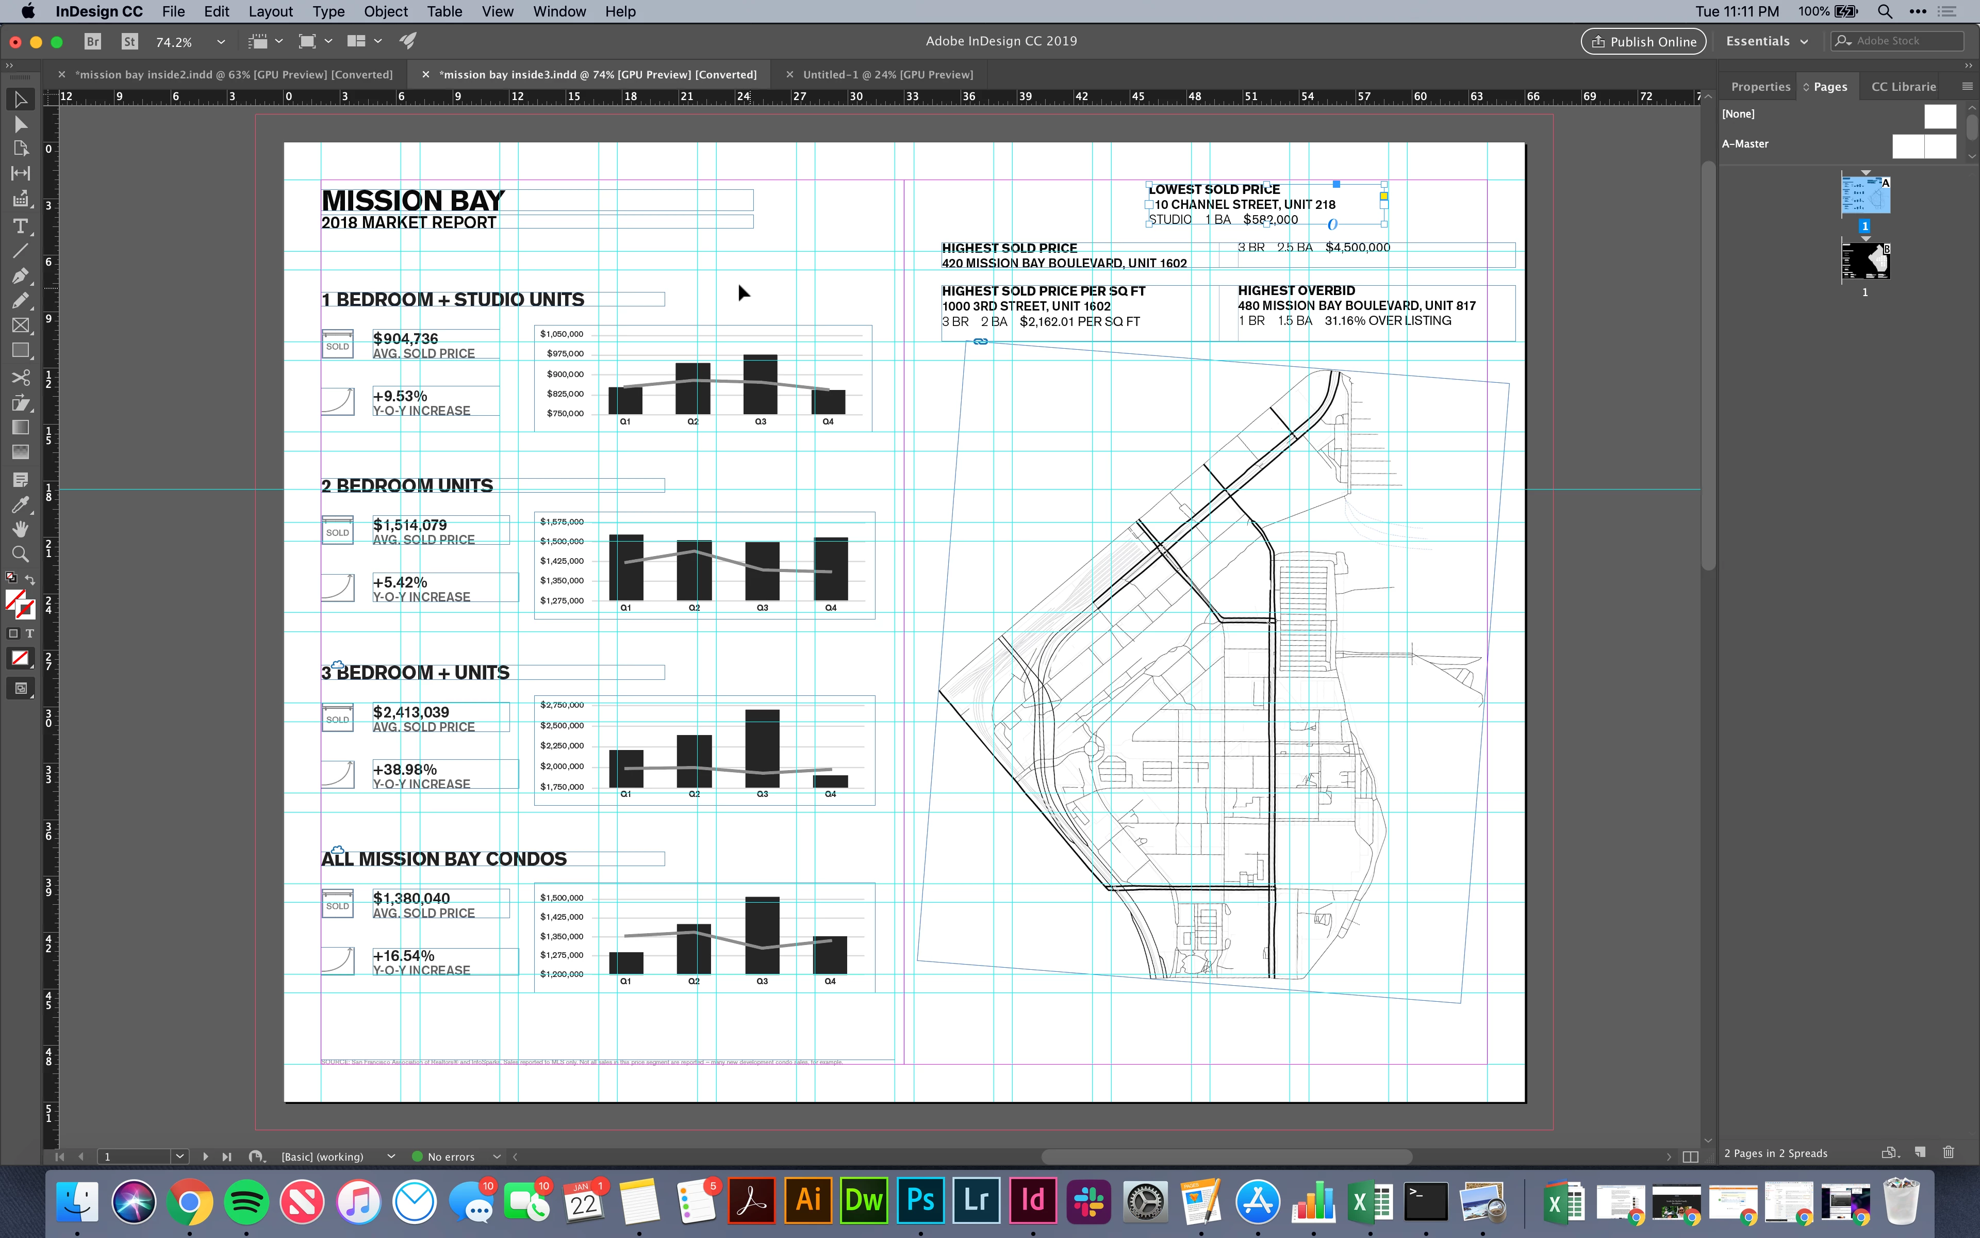Toggle formatting affects text button
The height and width of the screenshot is (1238, 1980).
[29, 634]
